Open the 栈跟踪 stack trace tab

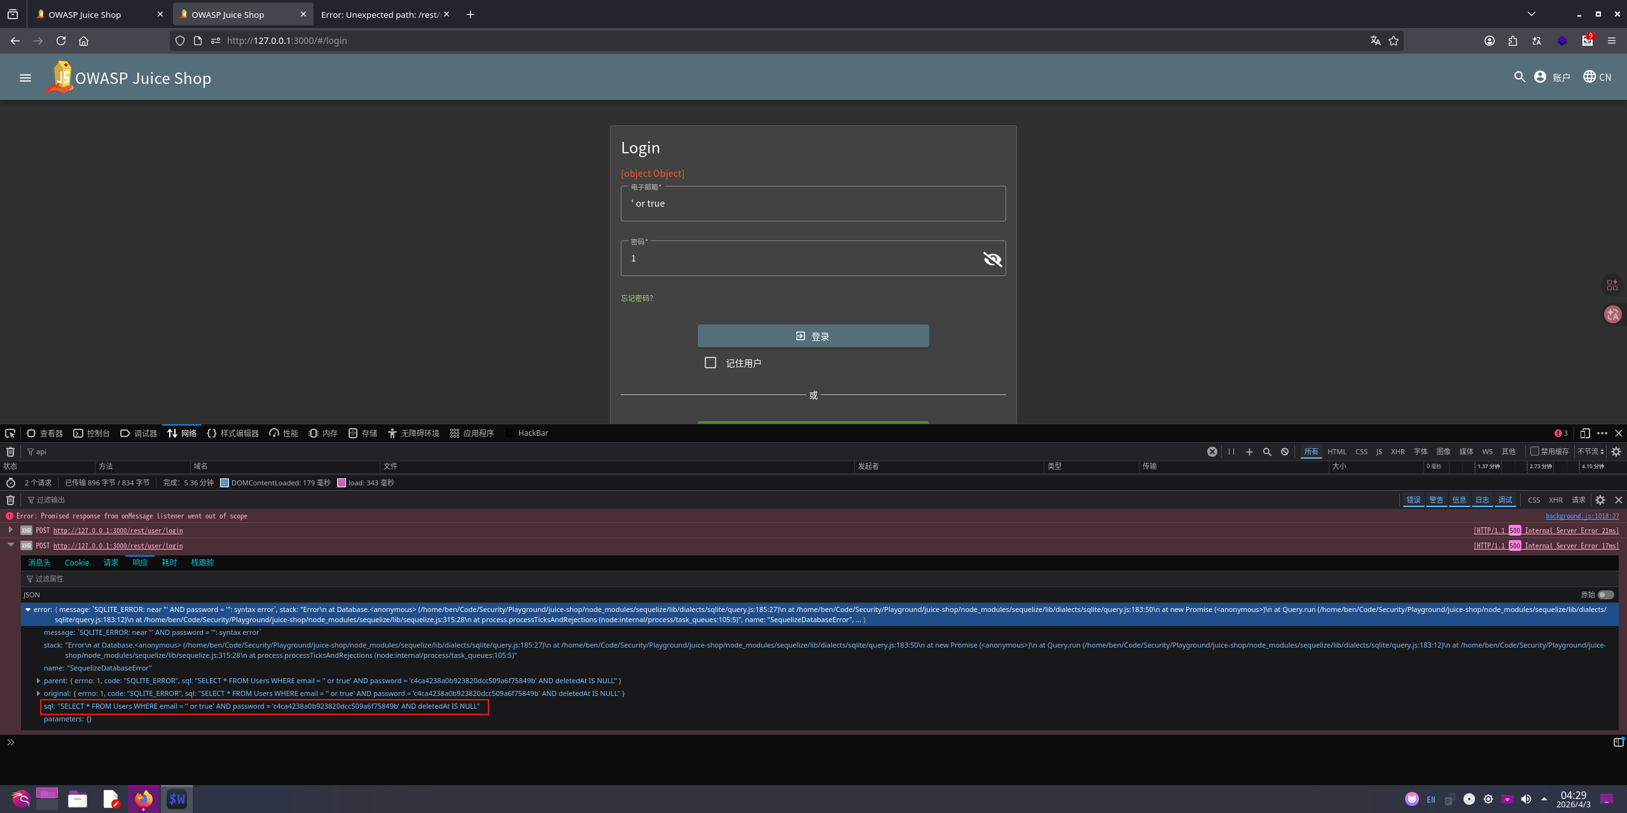click(202, 562)
